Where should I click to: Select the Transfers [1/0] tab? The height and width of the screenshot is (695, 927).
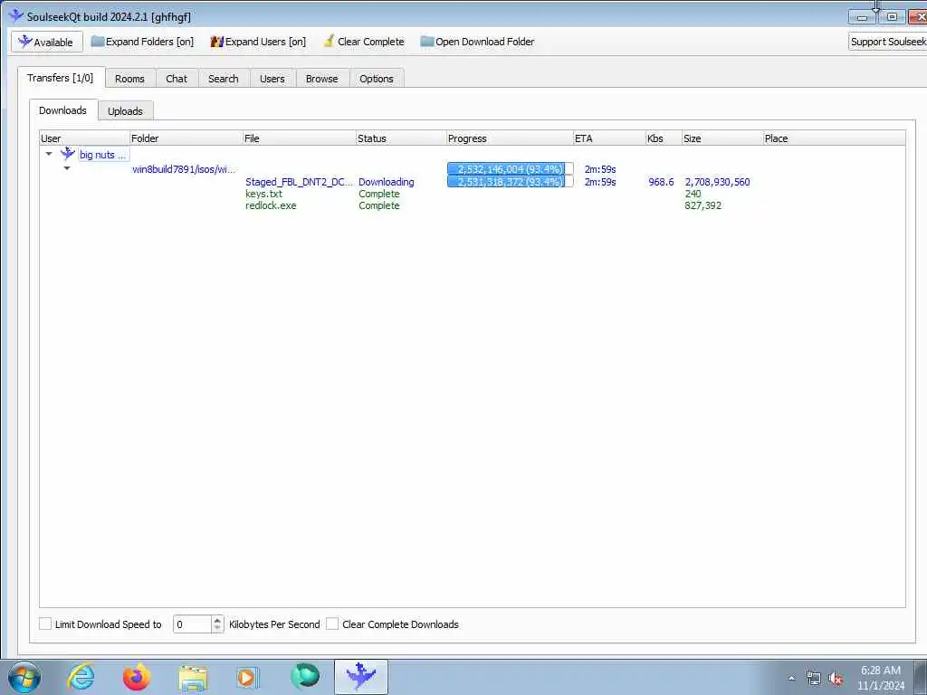(x=61, y=78)
